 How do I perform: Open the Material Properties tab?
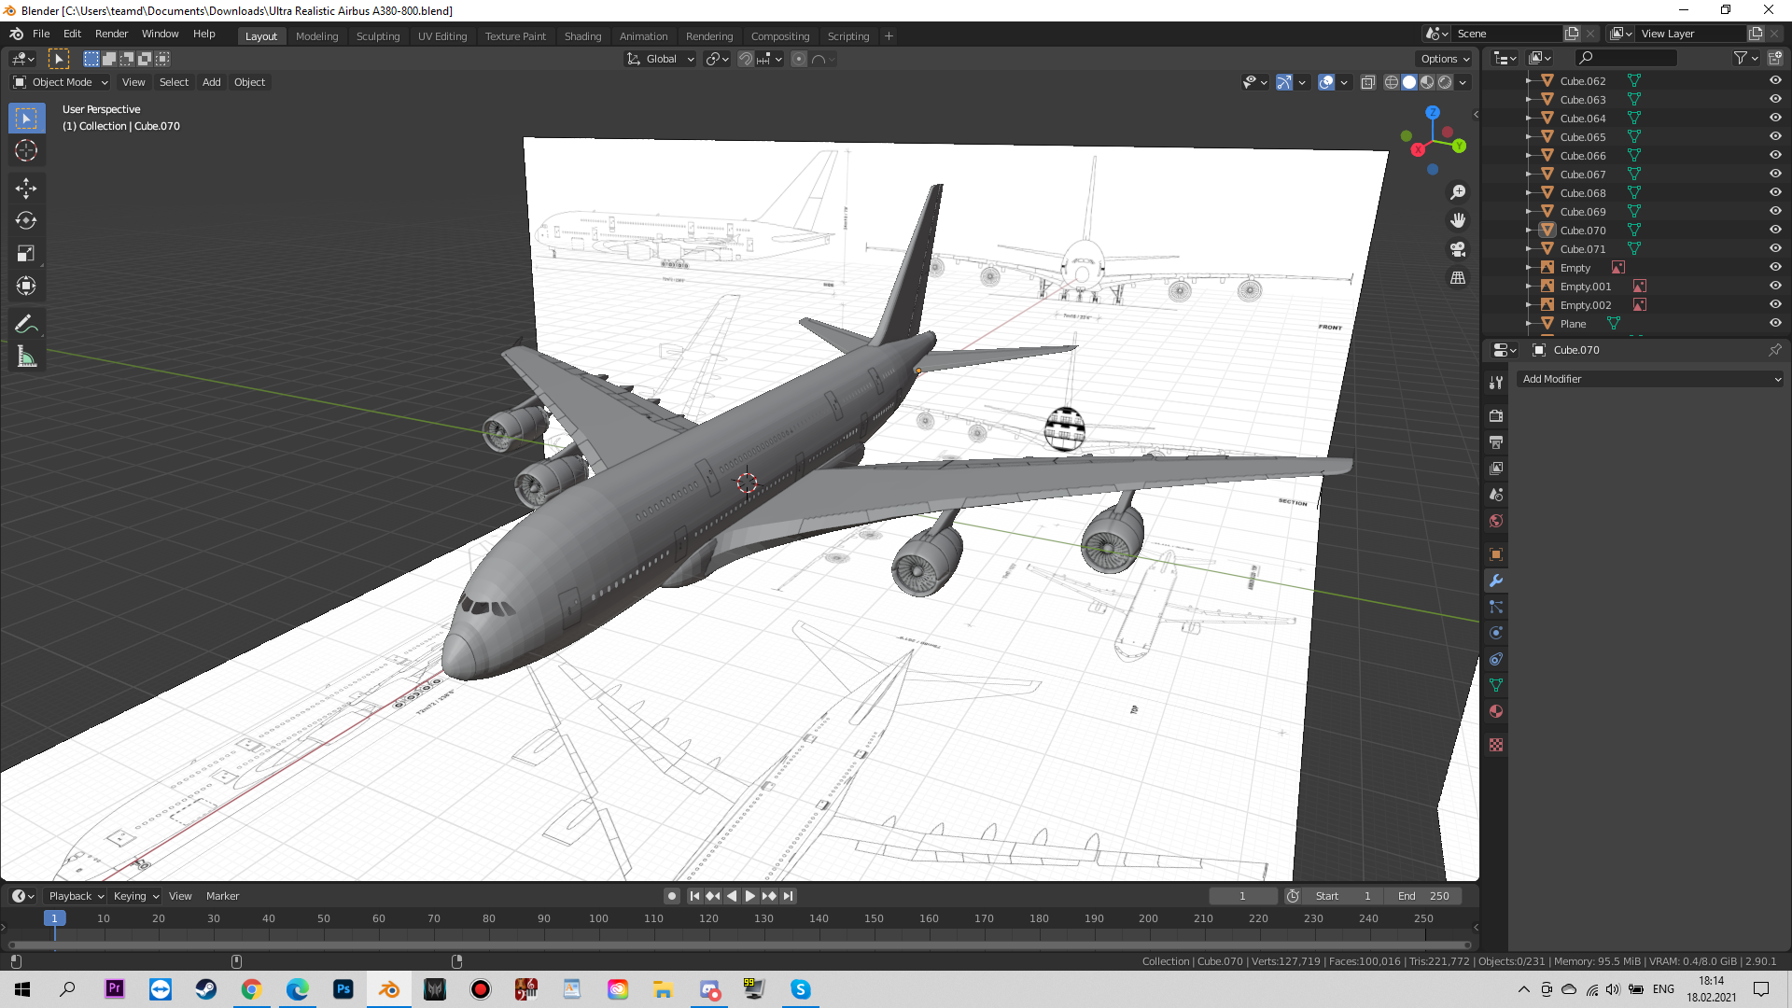point(1496,711)
